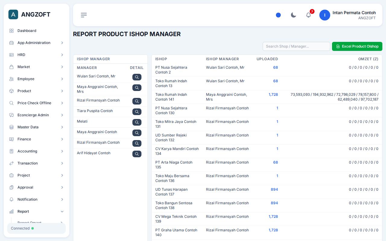Expand the Transaction menu chevron
386x241 pixels.
pyautogui.click(x=62, y=163)
